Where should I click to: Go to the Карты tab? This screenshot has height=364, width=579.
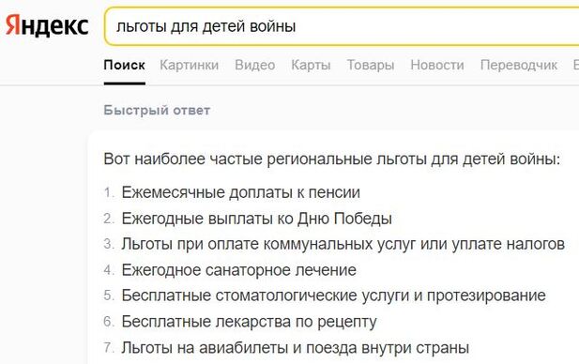pyautogui.click(x=311, y=65)
